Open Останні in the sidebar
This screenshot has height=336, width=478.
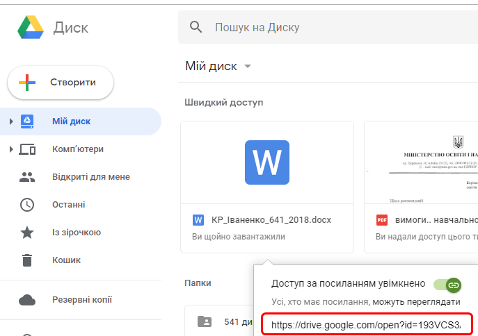(68, 205)
